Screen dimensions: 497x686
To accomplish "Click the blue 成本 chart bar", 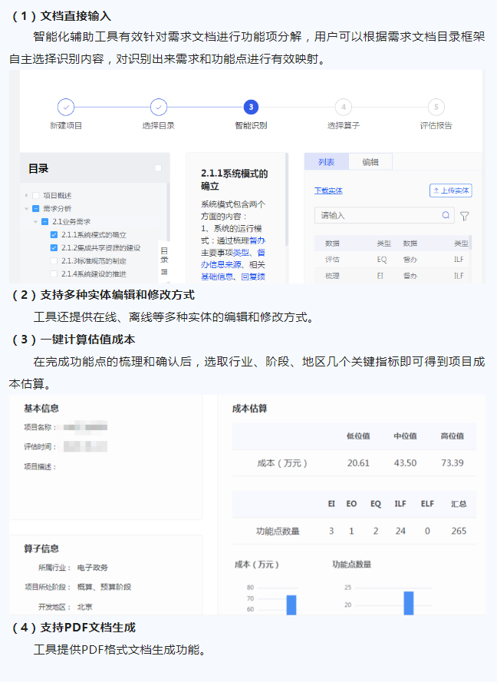I will click(291, 605).
